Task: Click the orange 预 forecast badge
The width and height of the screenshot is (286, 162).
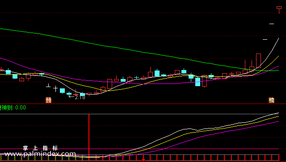Action: click(x=49, y=100)
